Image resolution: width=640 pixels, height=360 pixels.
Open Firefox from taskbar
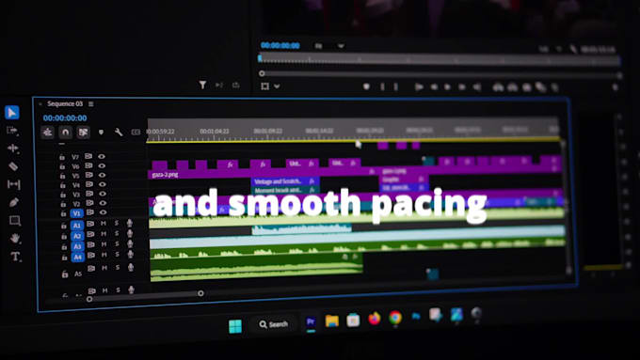coord(375,318)
